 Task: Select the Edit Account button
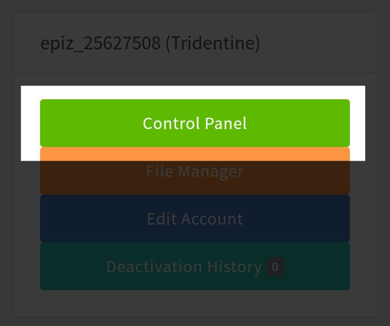click(195, 219)
